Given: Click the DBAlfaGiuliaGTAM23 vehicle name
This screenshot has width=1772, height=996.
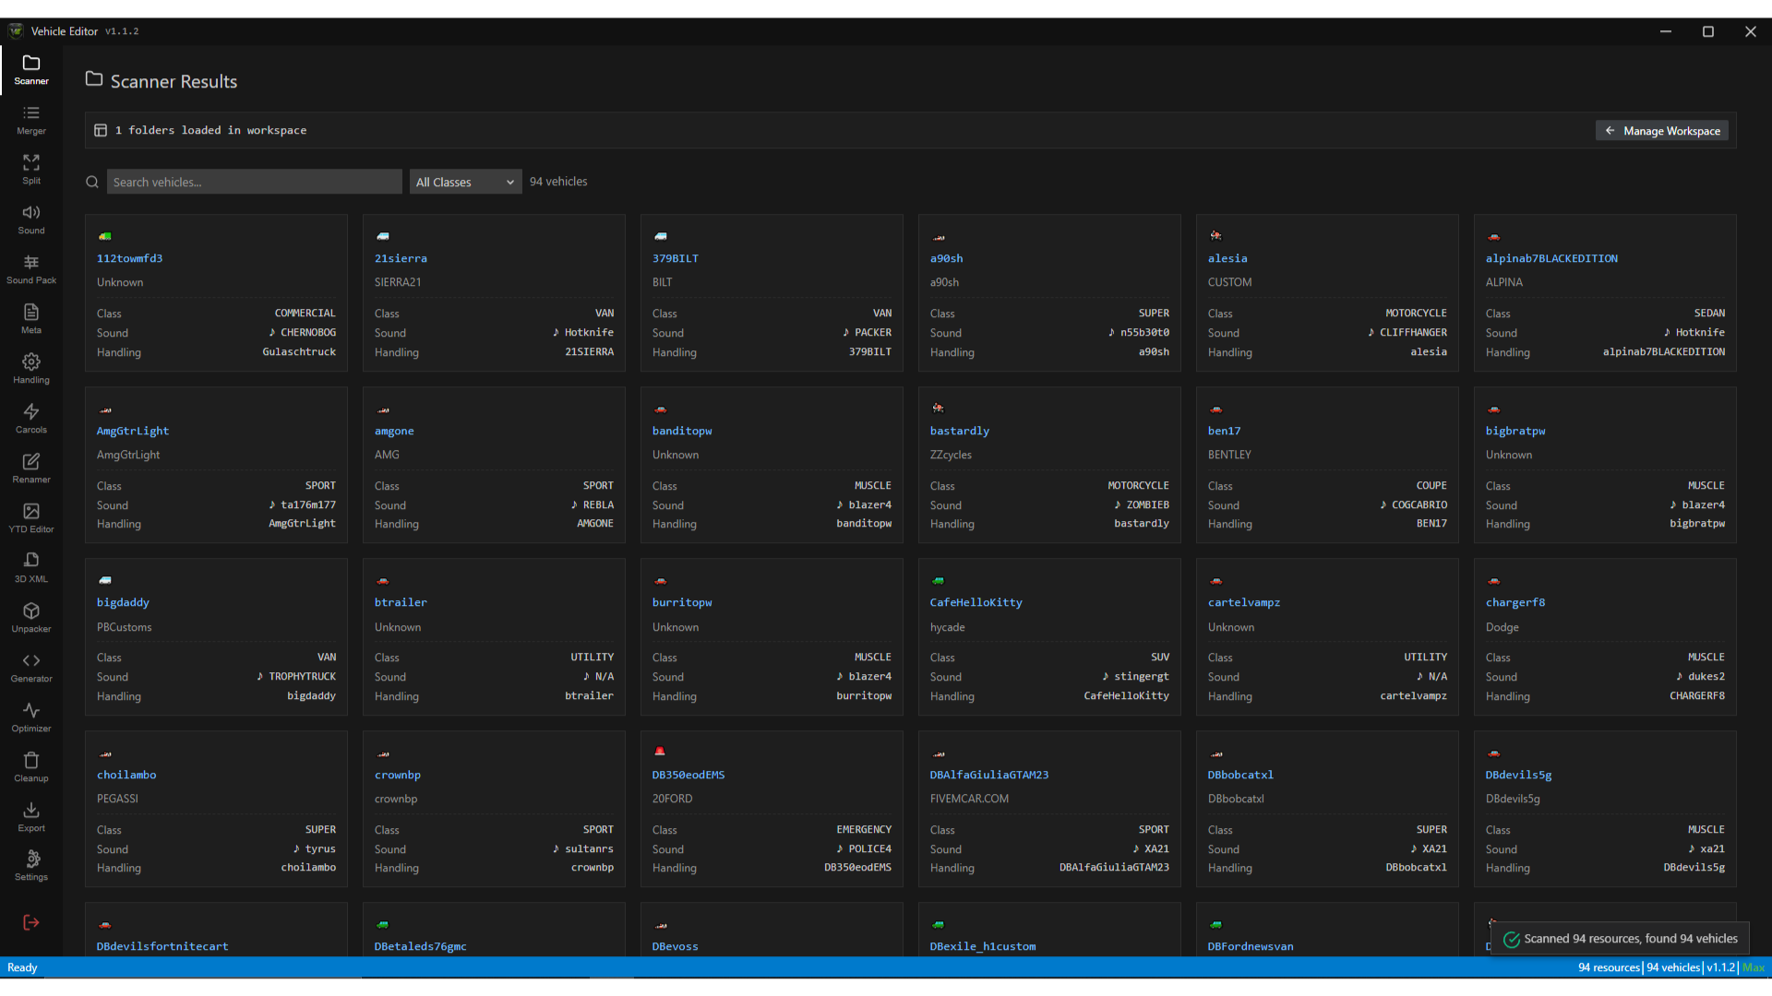Looking at the screenshot, I should (x=989, y=775).
